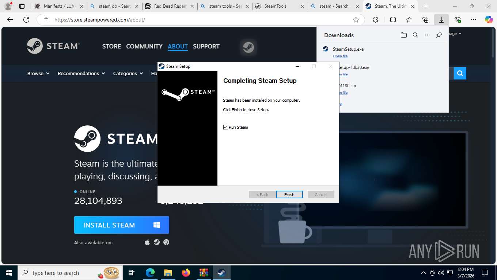Close the Steam, The Ultimate tab
This screenshot has width=497, height=280.
412,6
